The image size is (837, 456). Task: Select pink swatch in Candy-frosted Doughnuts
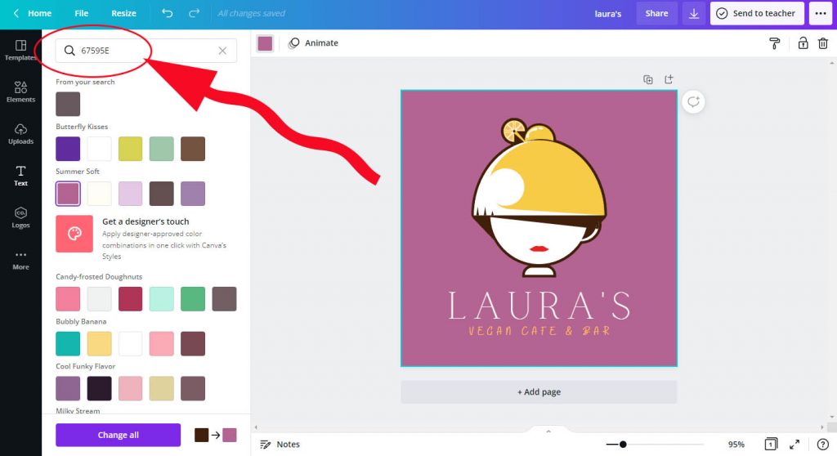coord(68,298)
